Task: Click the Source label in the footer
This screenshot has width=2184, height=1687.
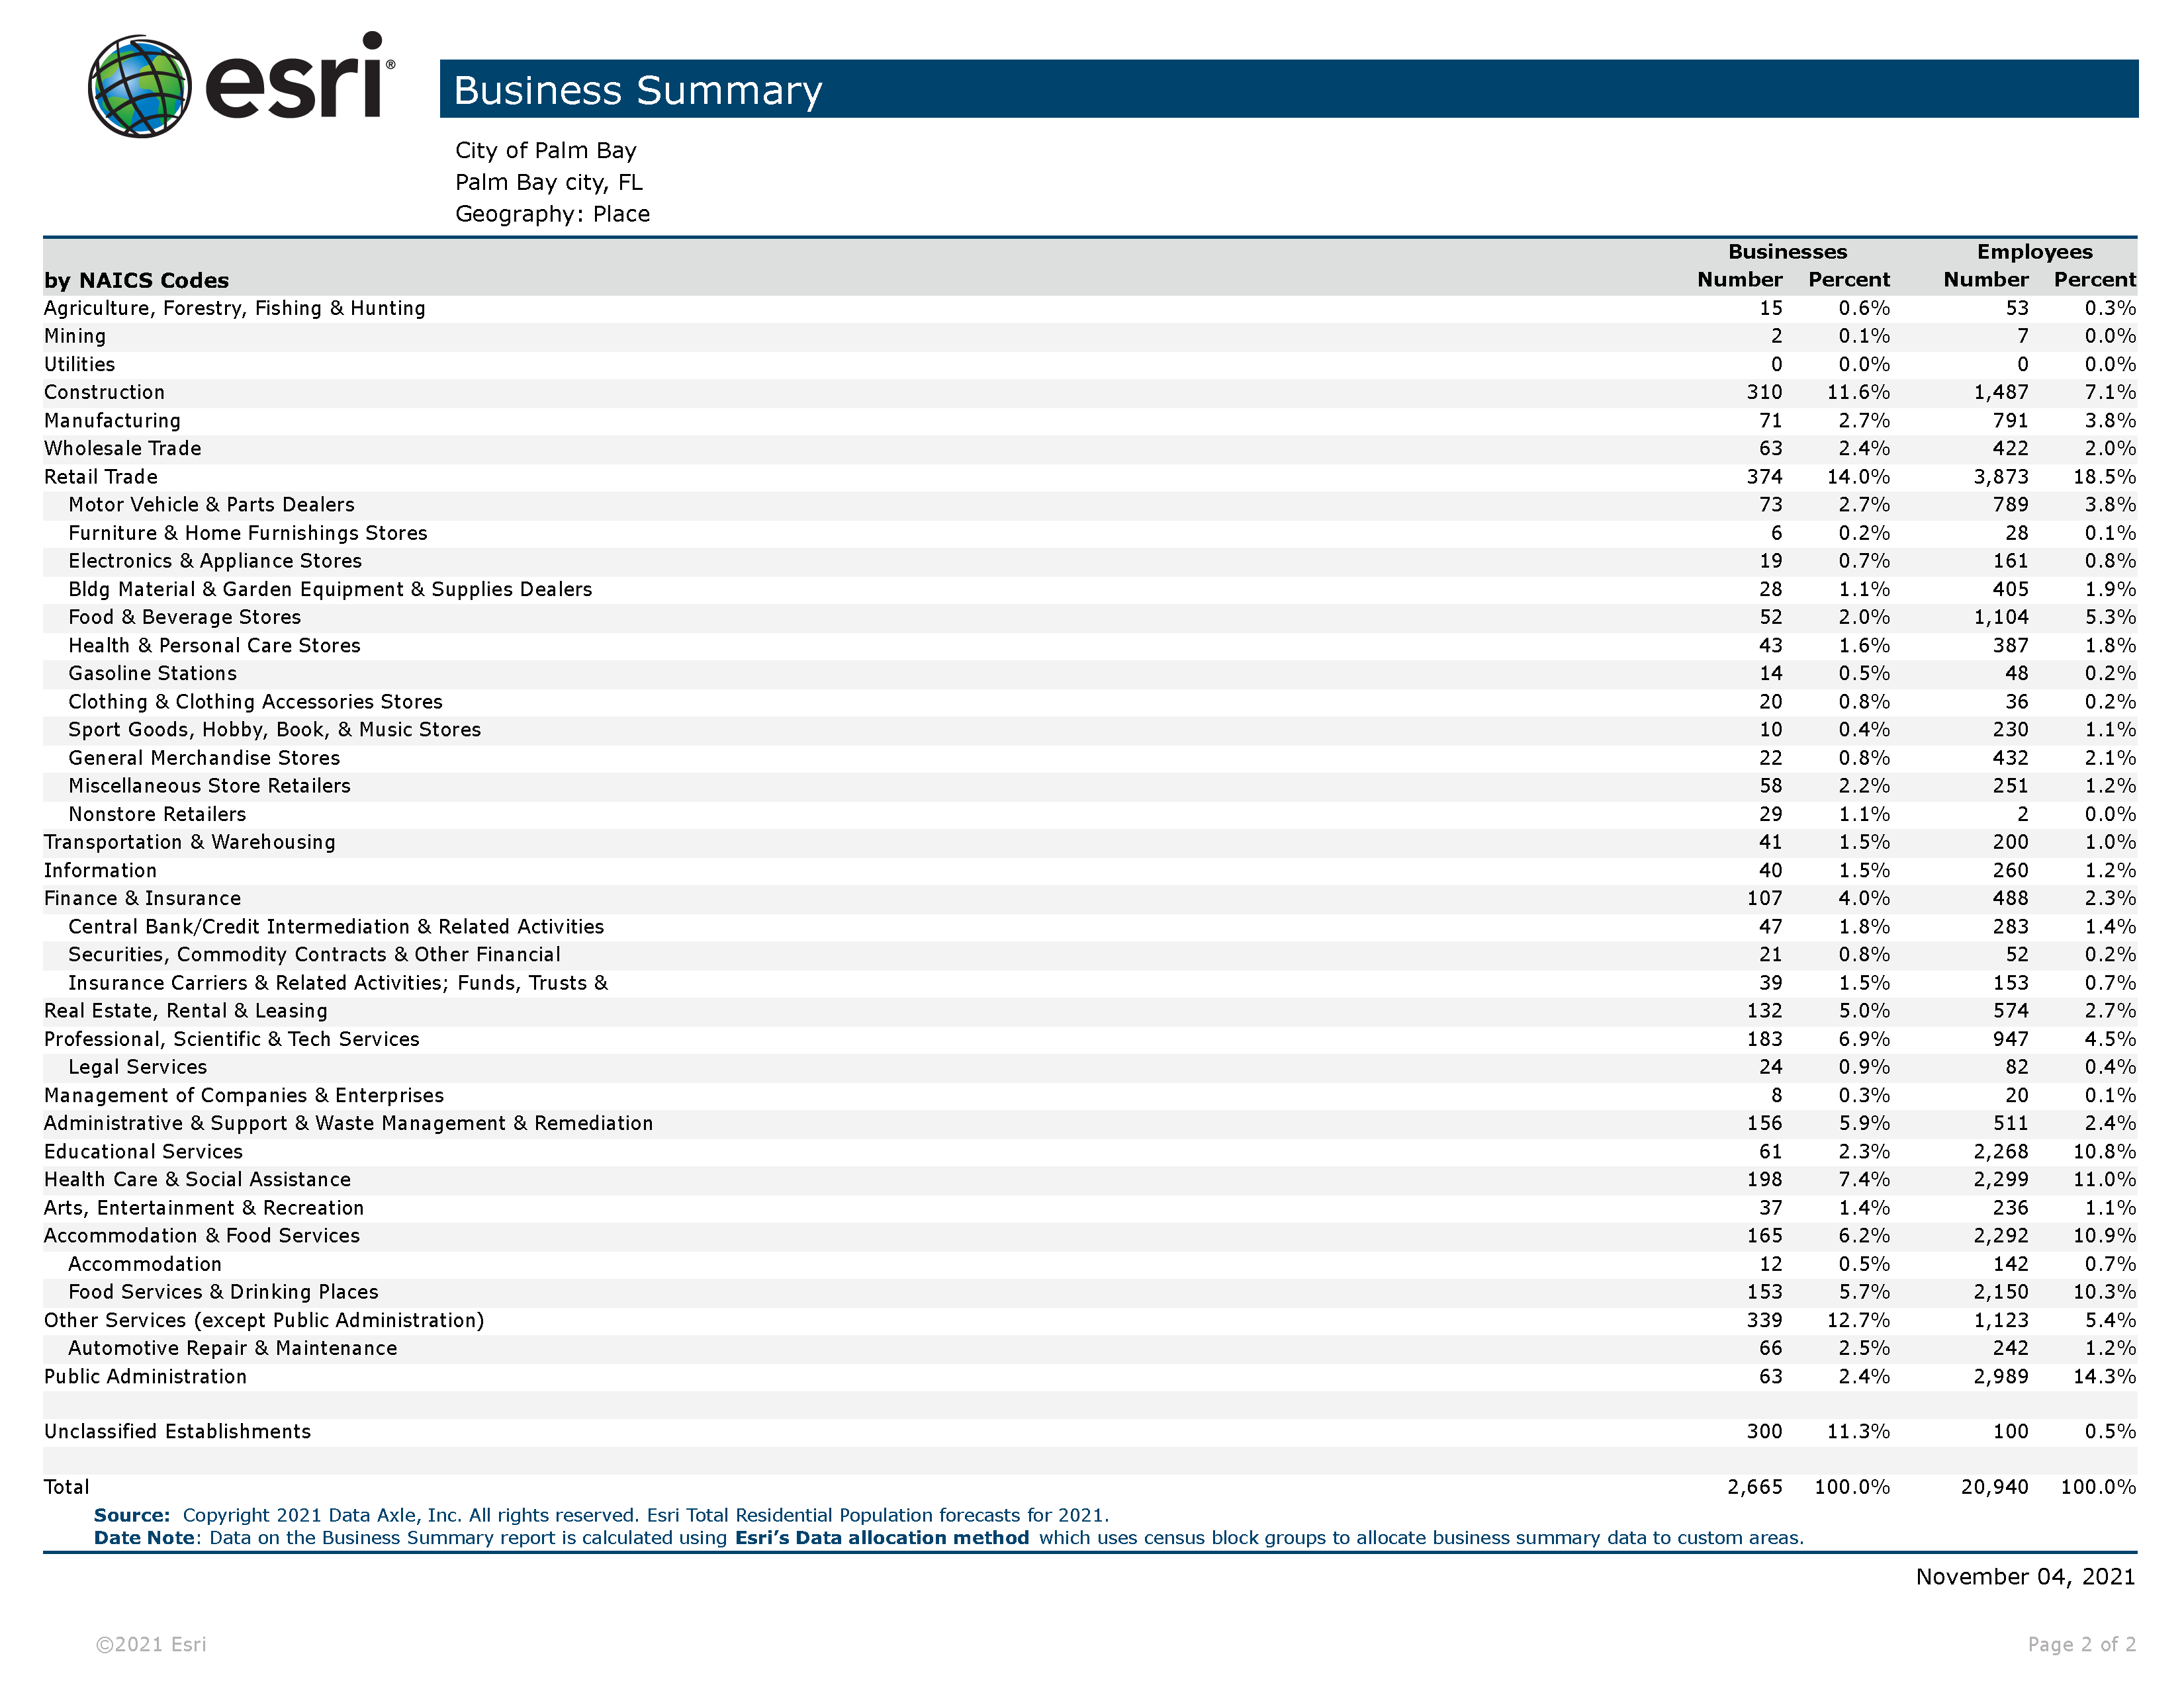Action: (131, 1515)
